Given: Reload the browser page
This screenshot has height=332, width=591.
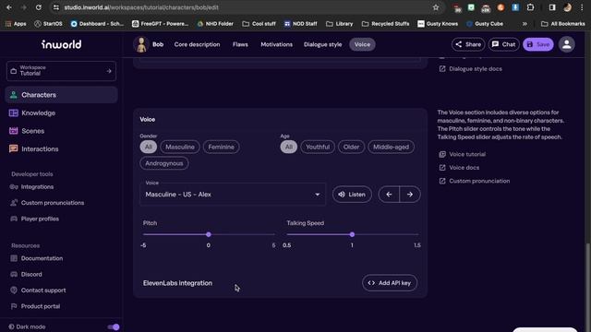Looking at the screenshot, I should click(39, 7).
